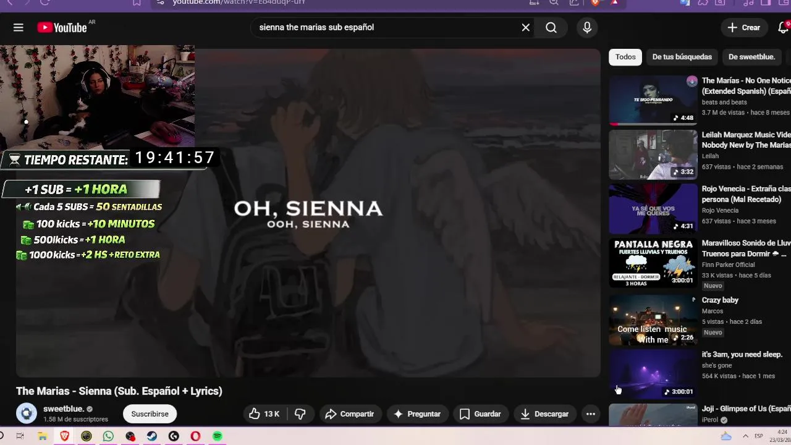The image size is (791, 445).
Task: Open the notifications bell
Action: (783, 27)
